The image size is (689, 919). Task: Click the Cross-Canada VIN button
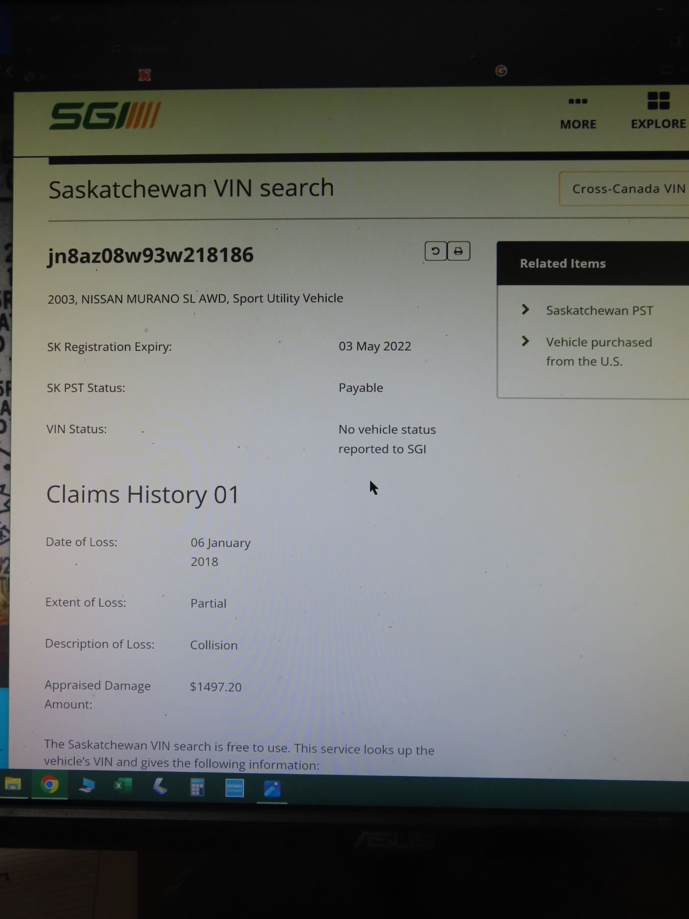(x=628, y=189)
